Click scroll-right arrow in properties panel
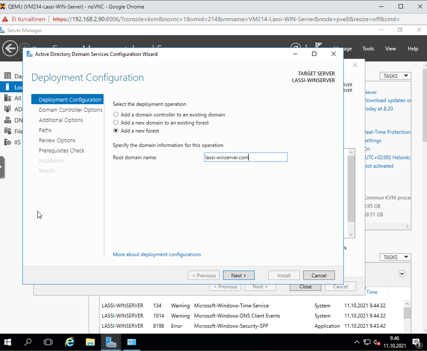Screen dimensions: 427x351 [407, 226]
